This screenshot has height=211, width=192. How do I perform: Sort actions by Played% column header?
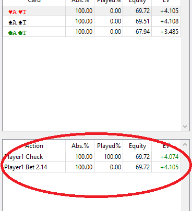(109, 146)
